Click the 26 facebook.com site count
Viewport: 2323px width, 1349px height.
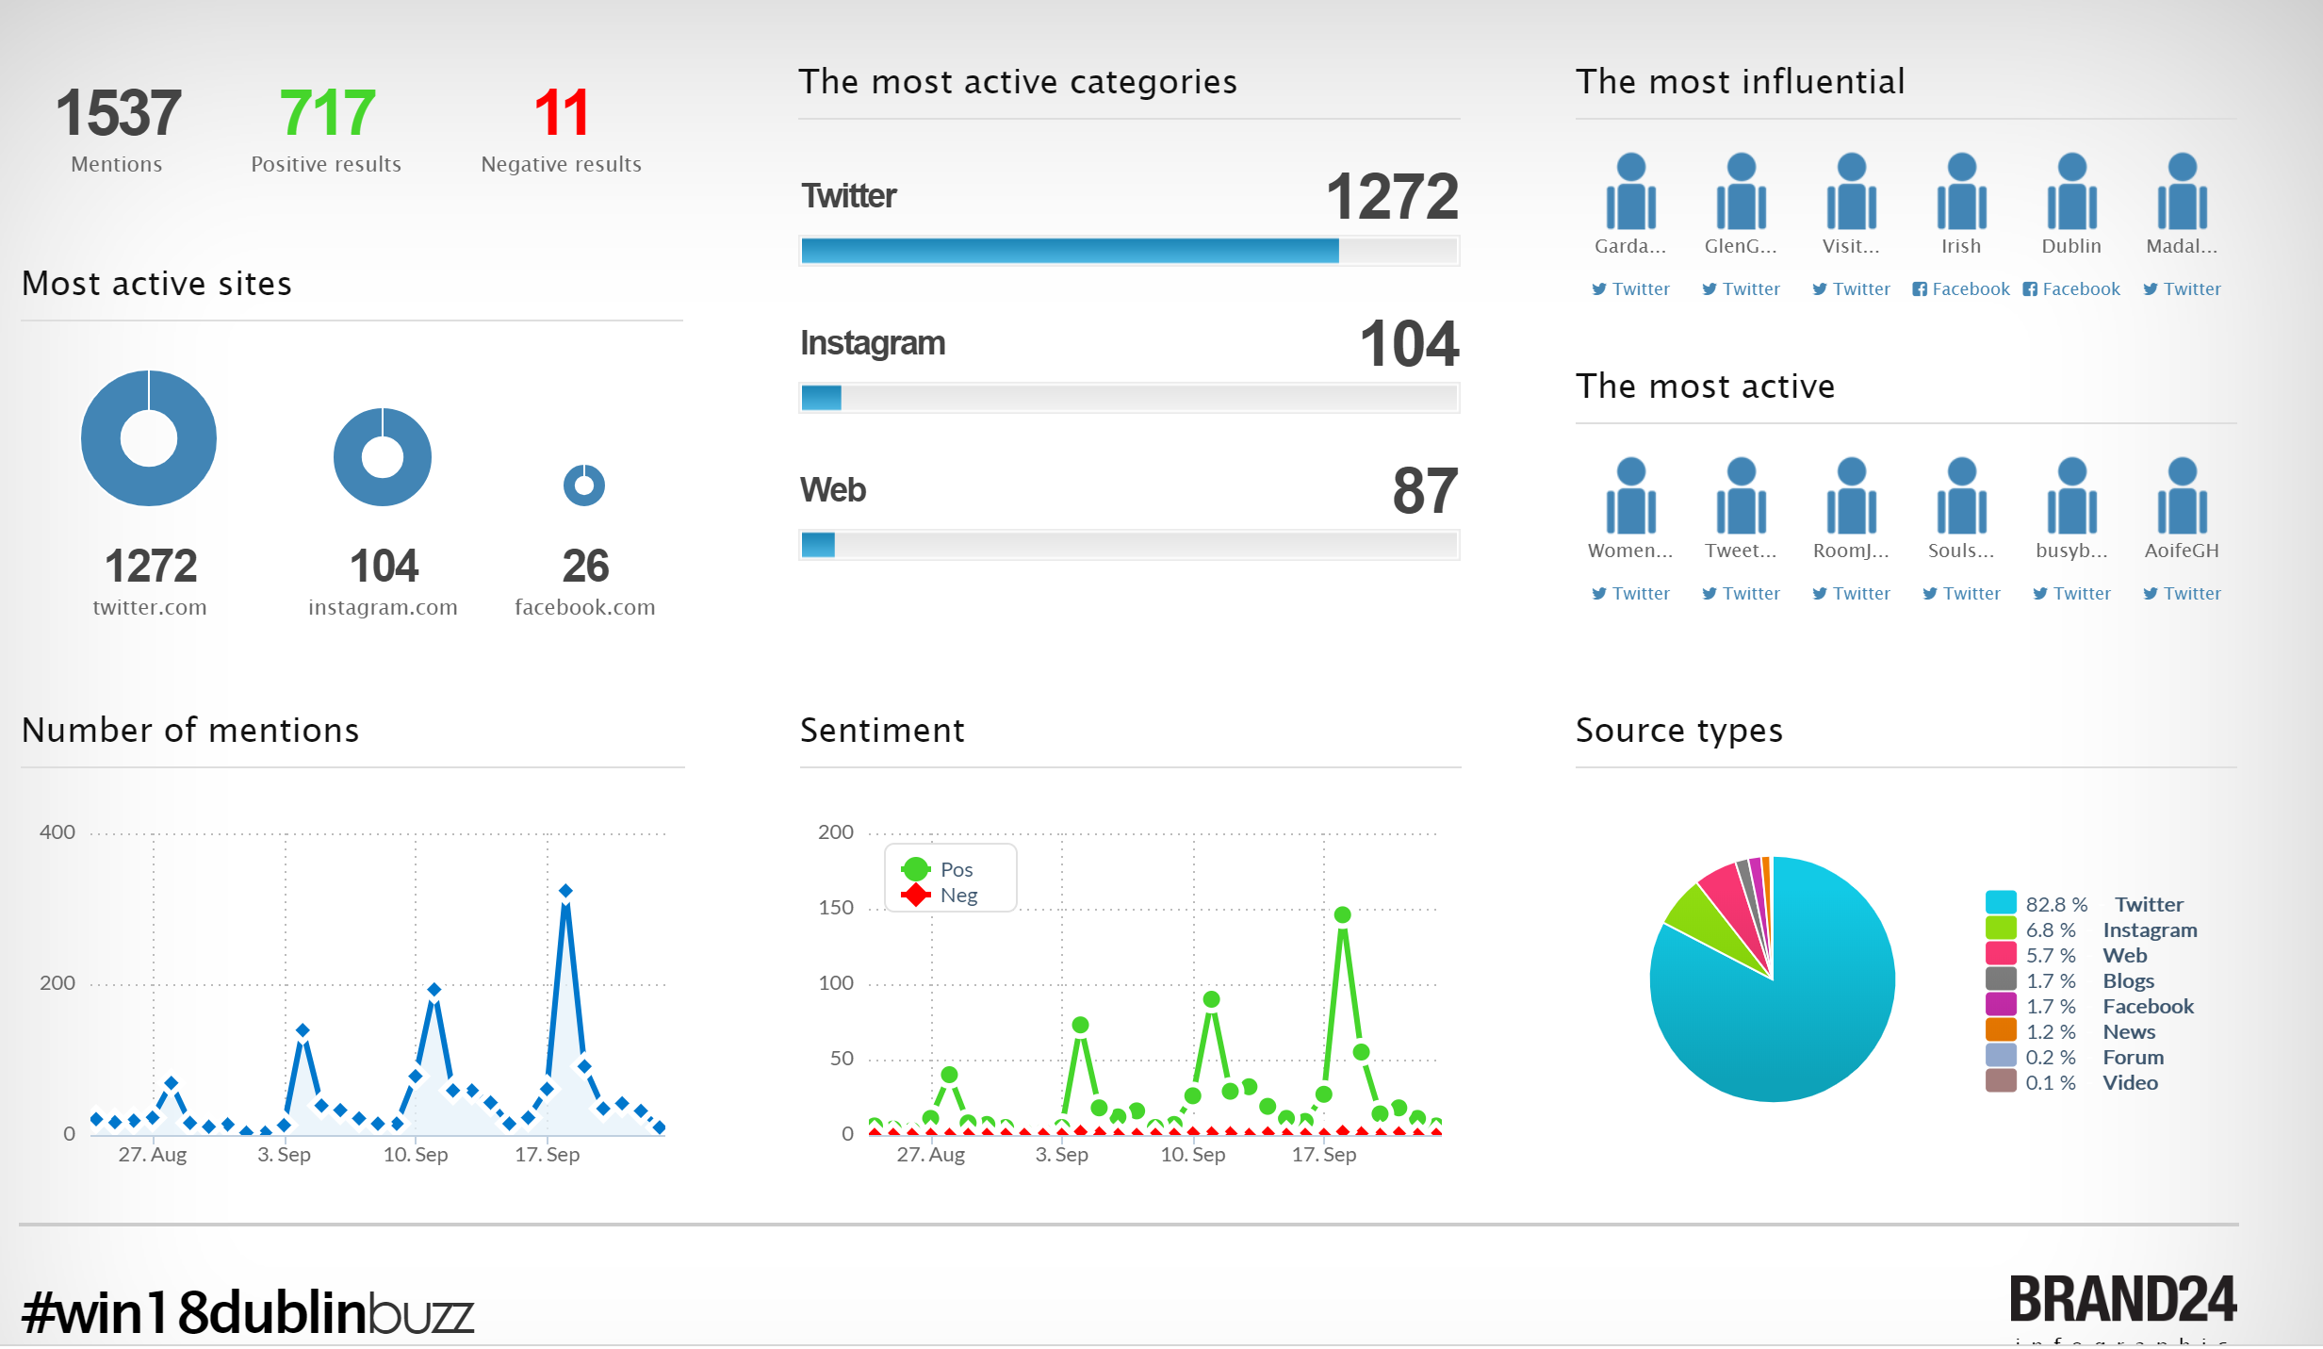(x=585, y=566)
